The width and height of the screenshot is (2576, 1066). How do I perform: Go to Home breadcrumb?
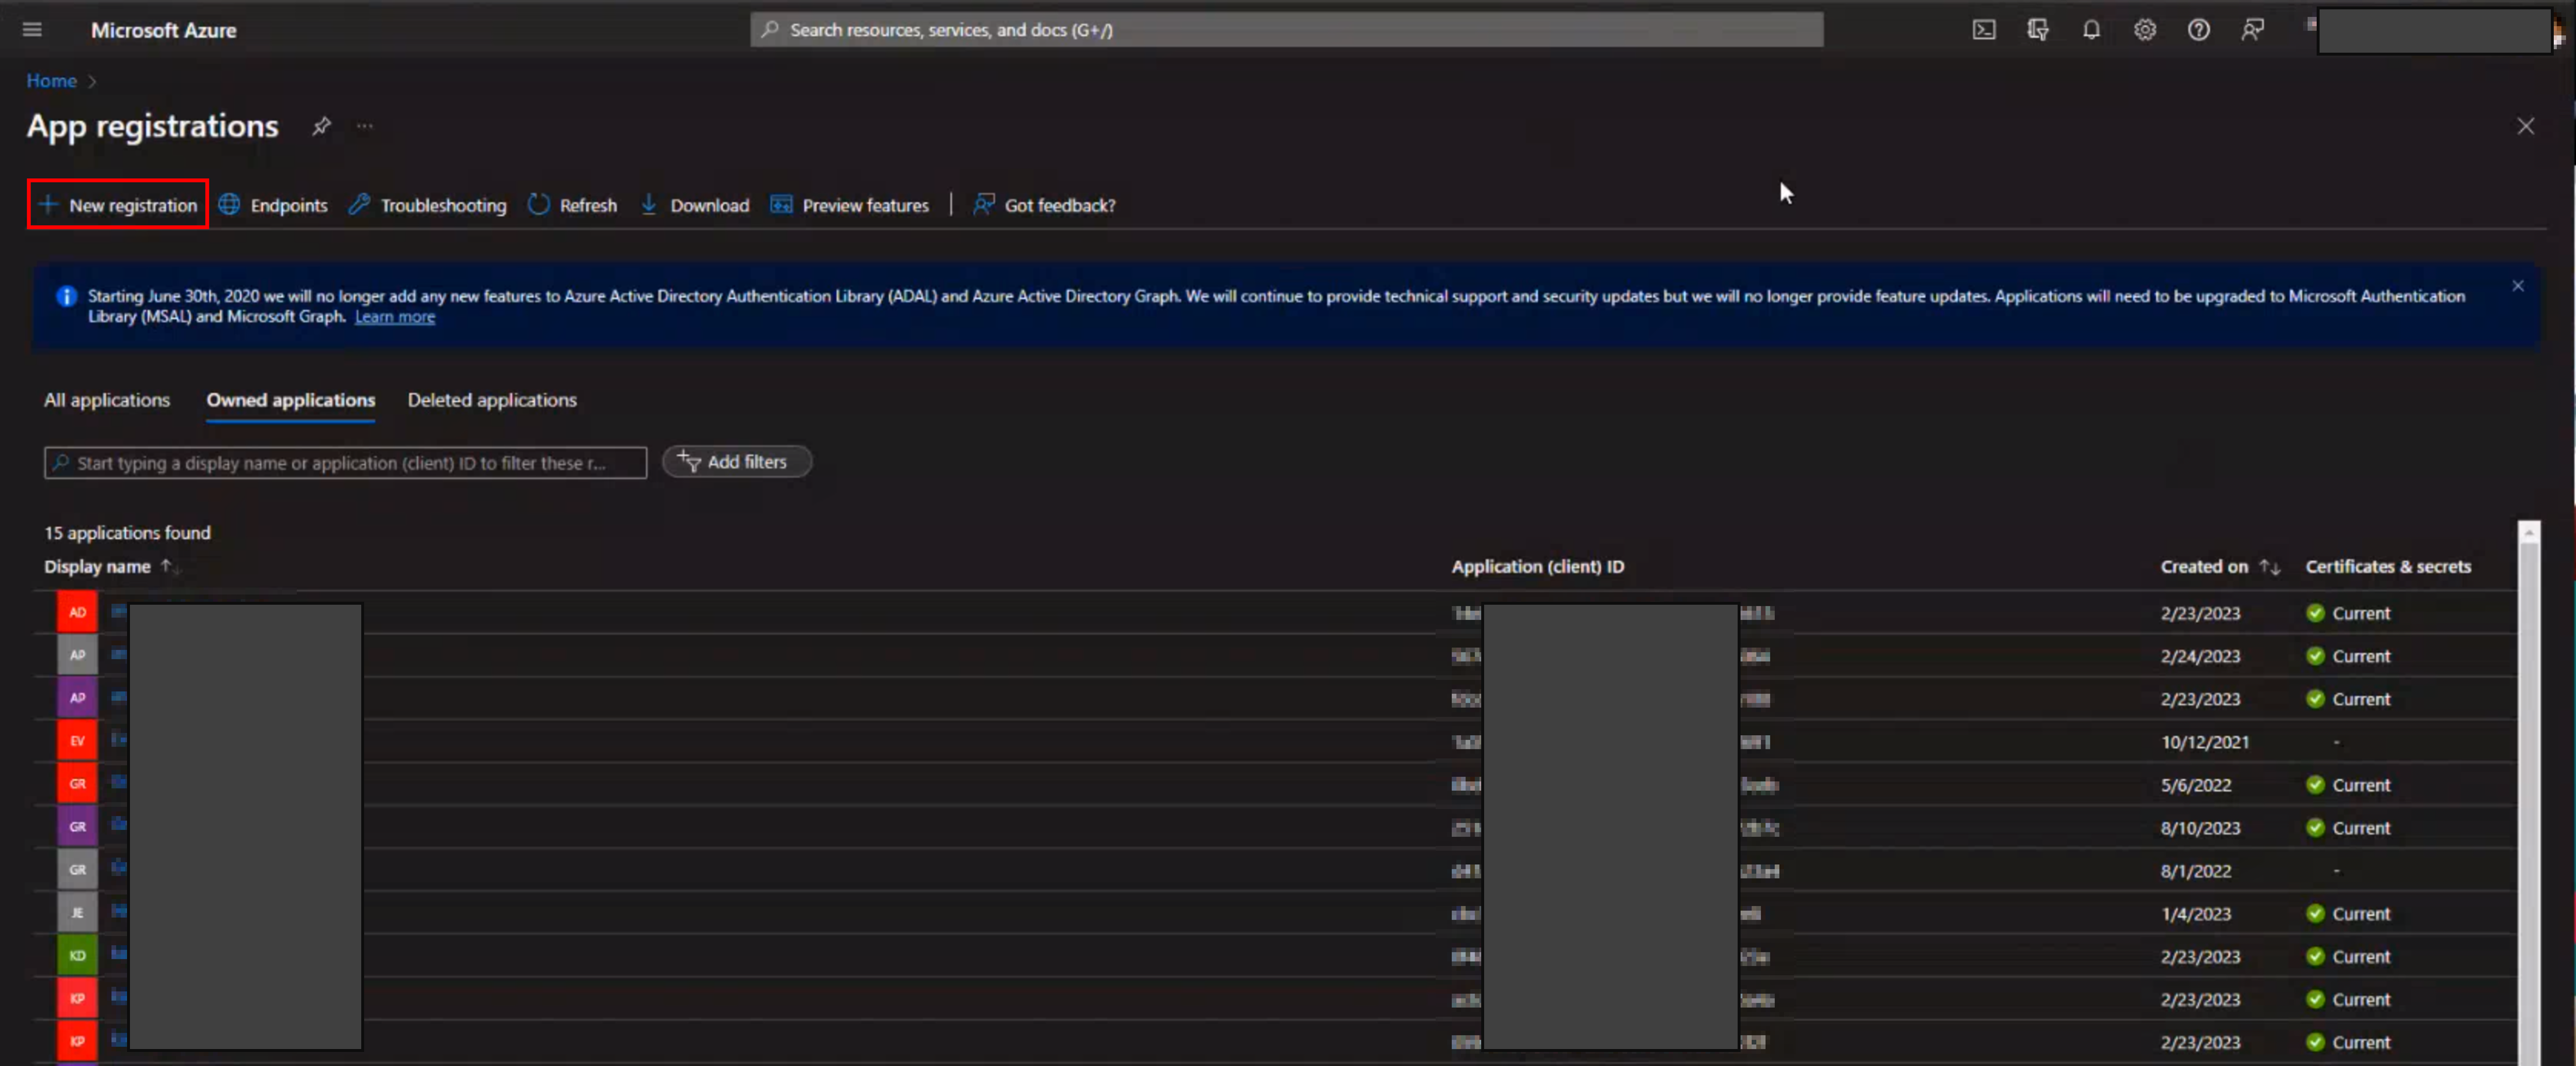coord(51,81)
